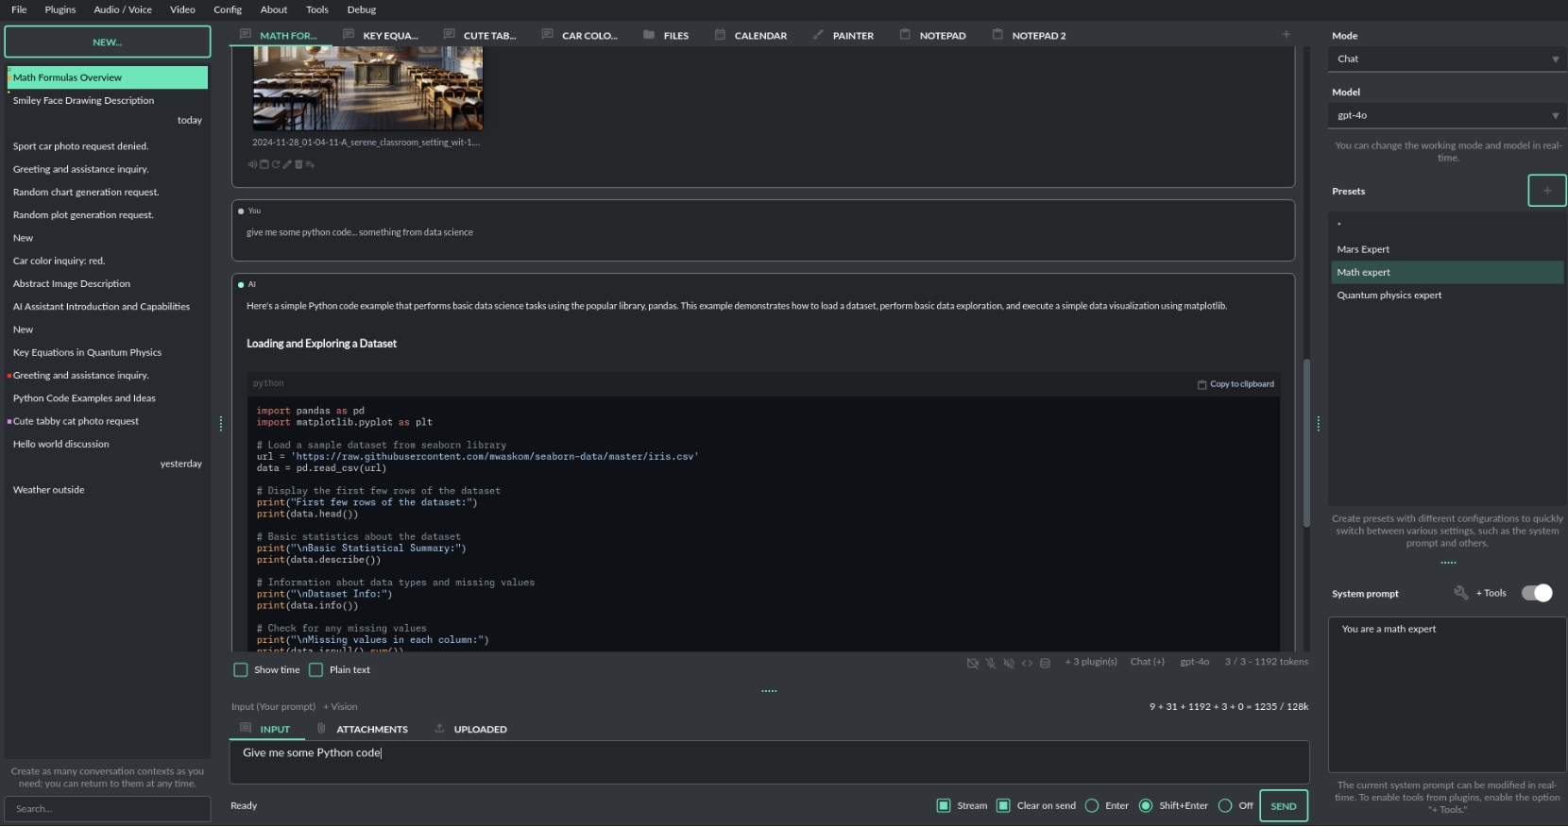
Task: Click Copy to clipboard on code block
Action: pos(1236,384)
